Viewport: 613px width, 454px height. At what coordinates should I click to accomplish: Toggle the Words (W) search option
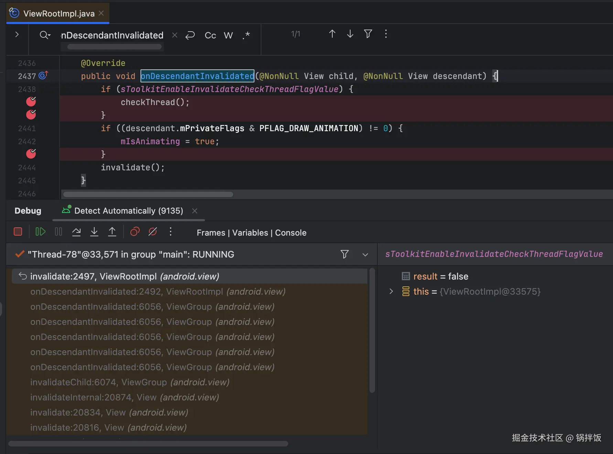pos(228,35)
